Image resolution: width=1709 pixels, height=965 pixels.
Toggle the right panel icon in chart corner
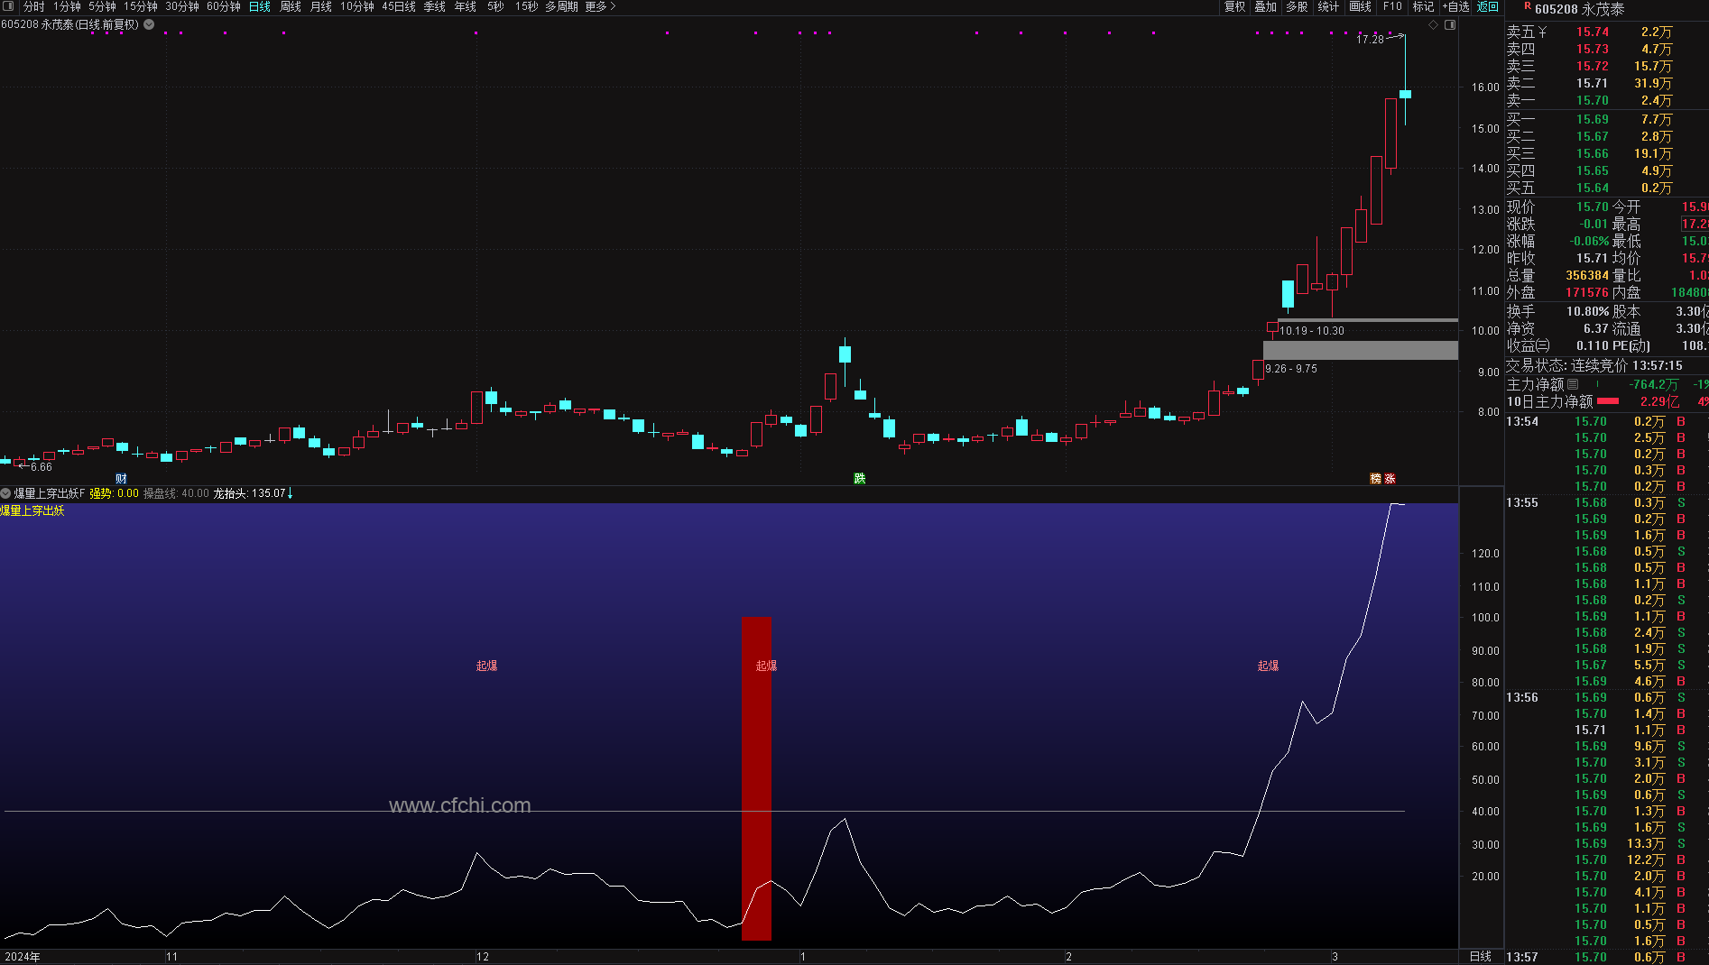tap(1450, 24)
